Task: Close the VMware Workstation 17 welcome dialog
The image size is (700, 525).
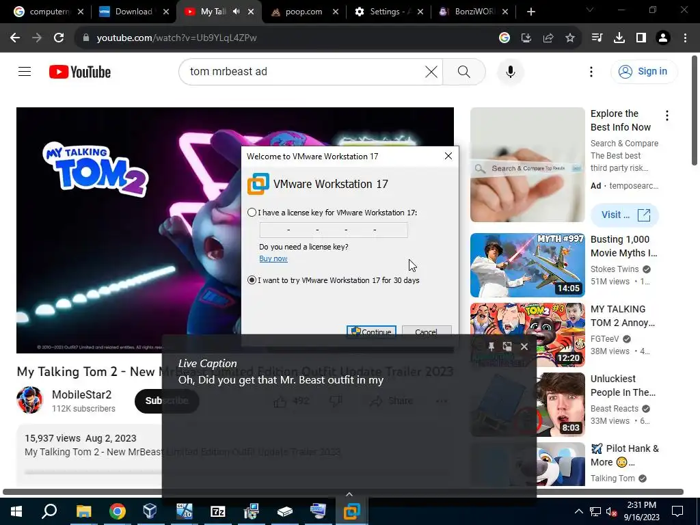Action: 448,156
